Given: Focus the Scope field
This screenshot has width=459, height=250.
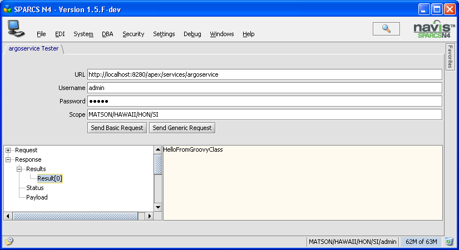Looking at the screenshot, I should click(265, 114).
